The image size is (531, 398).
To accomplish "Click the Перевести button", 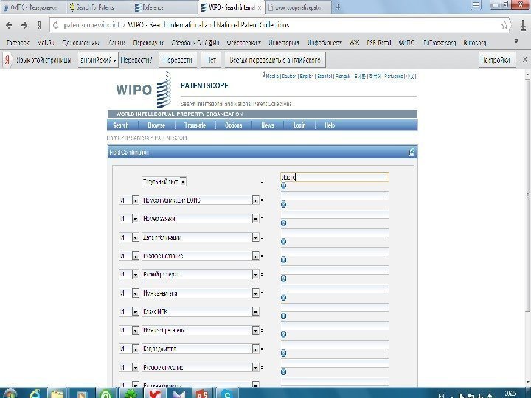I will tap(178, 60).
